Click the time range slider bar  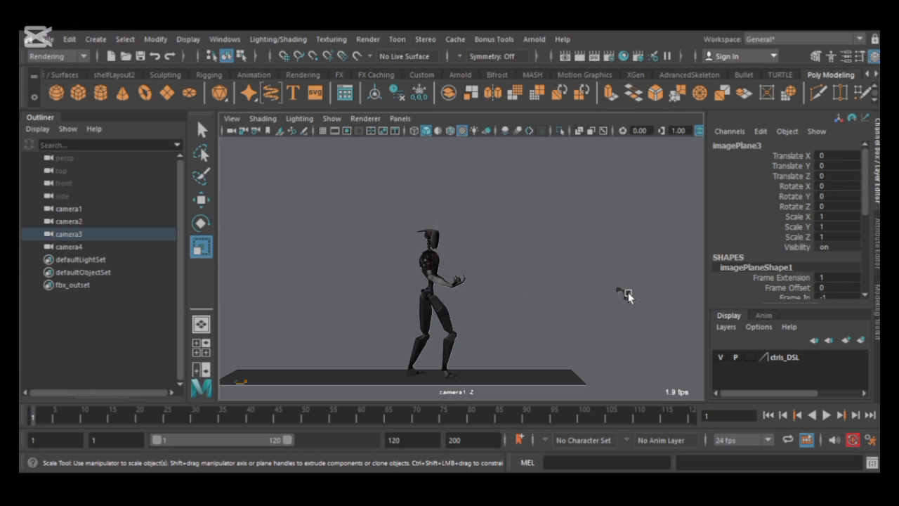221,440
